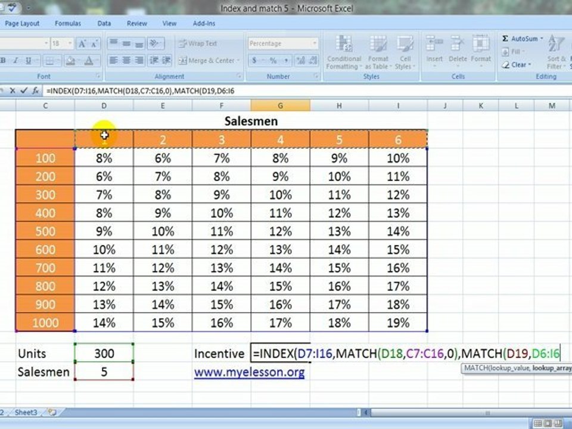Click the Fill Color bucket icon
The image size is (572, 429).
pyautogui.click(x=70, y=61)
